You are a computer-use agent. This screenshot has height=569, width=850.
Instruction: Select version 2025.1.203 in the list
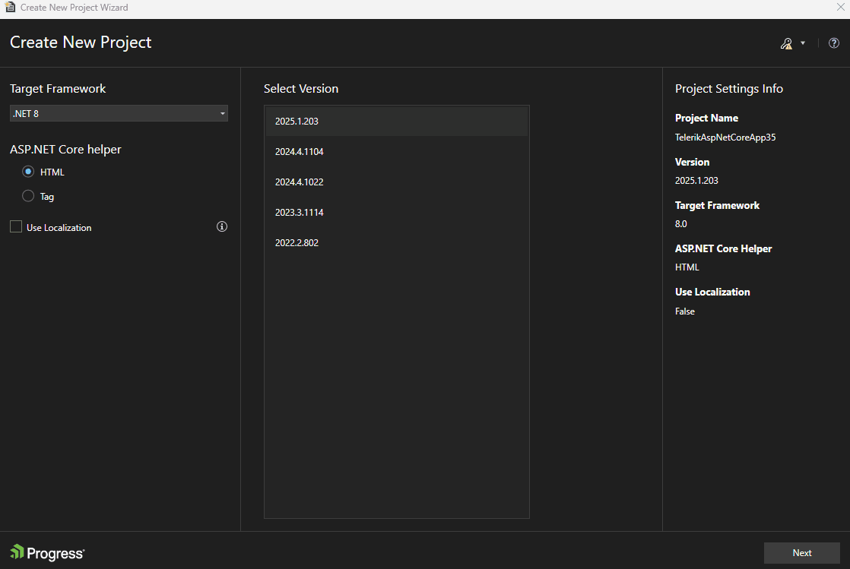[x=396, y=122]
